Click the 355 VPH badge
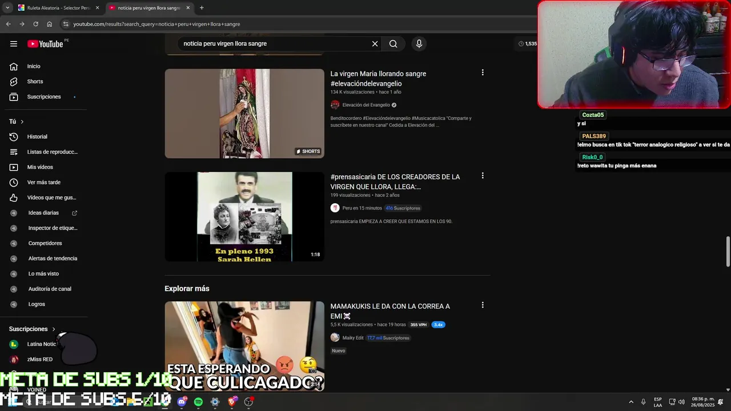 click(419, 325)
